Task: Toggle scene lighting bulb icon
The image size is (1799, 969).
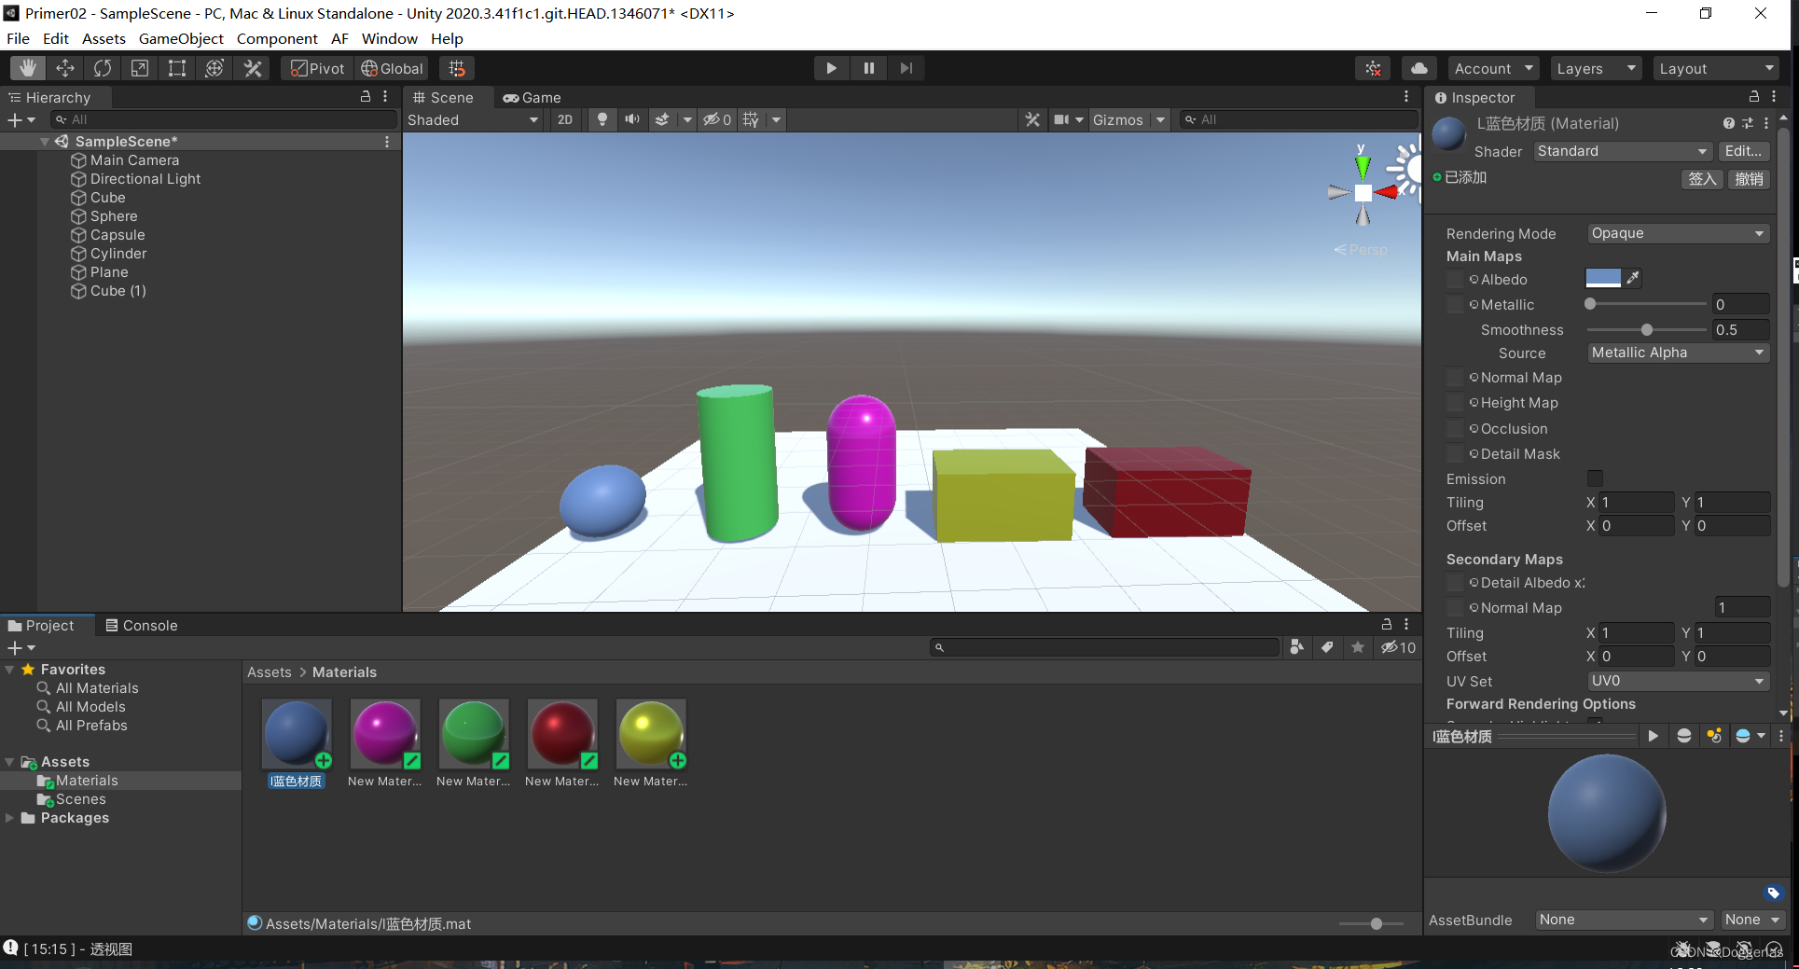Action: pos(602,119)
